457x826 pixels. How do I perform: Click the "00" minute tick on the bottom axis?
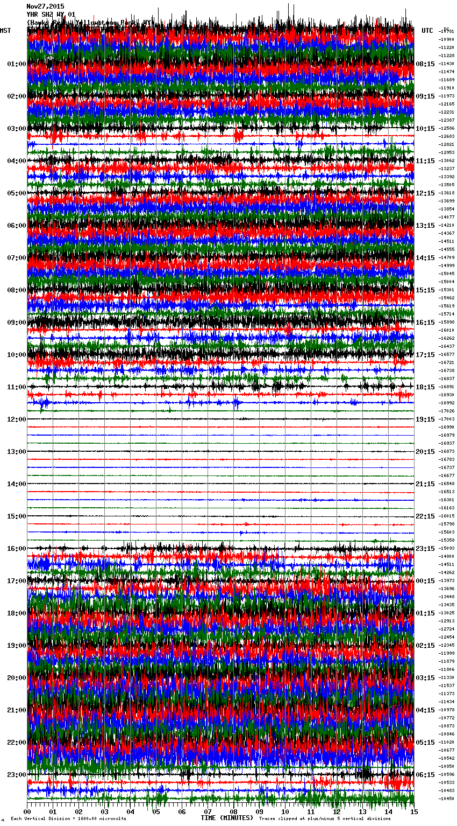[27, 812]
